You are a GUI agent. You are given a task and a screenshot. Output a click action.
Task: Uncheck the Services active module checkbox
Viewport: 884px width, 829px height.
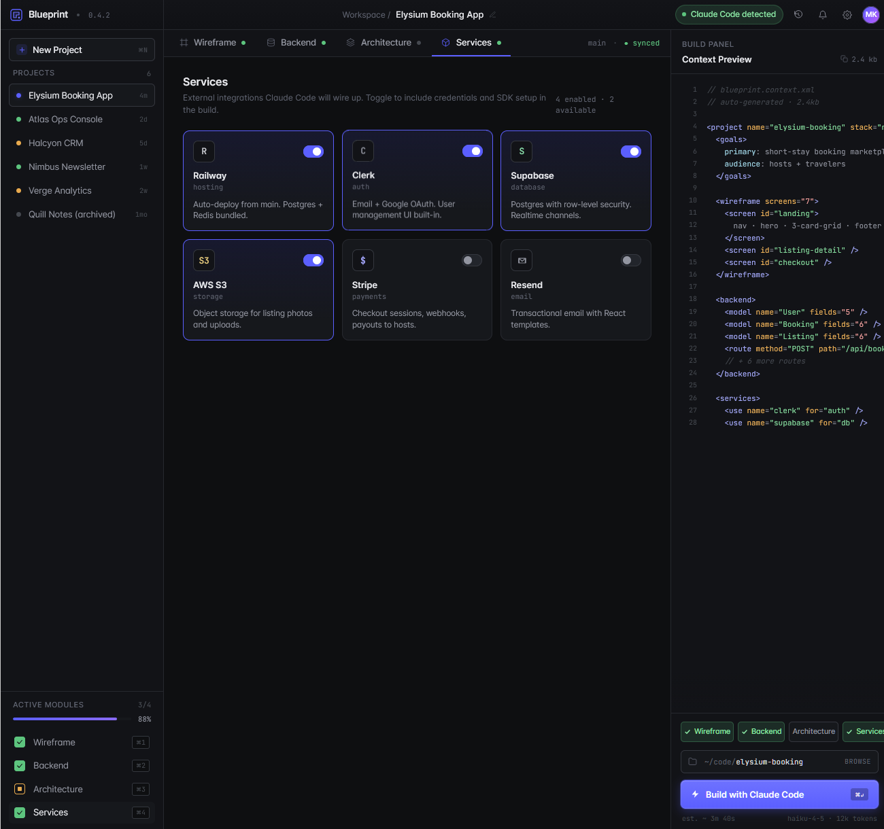20,813
